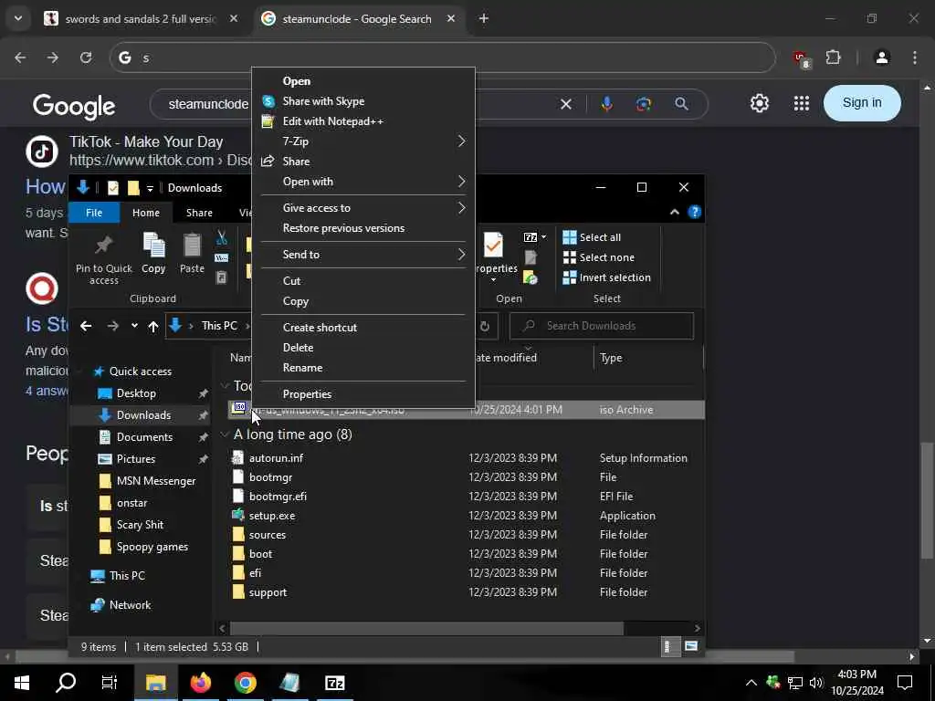Select This PC in navigation pane

[126, 576]
